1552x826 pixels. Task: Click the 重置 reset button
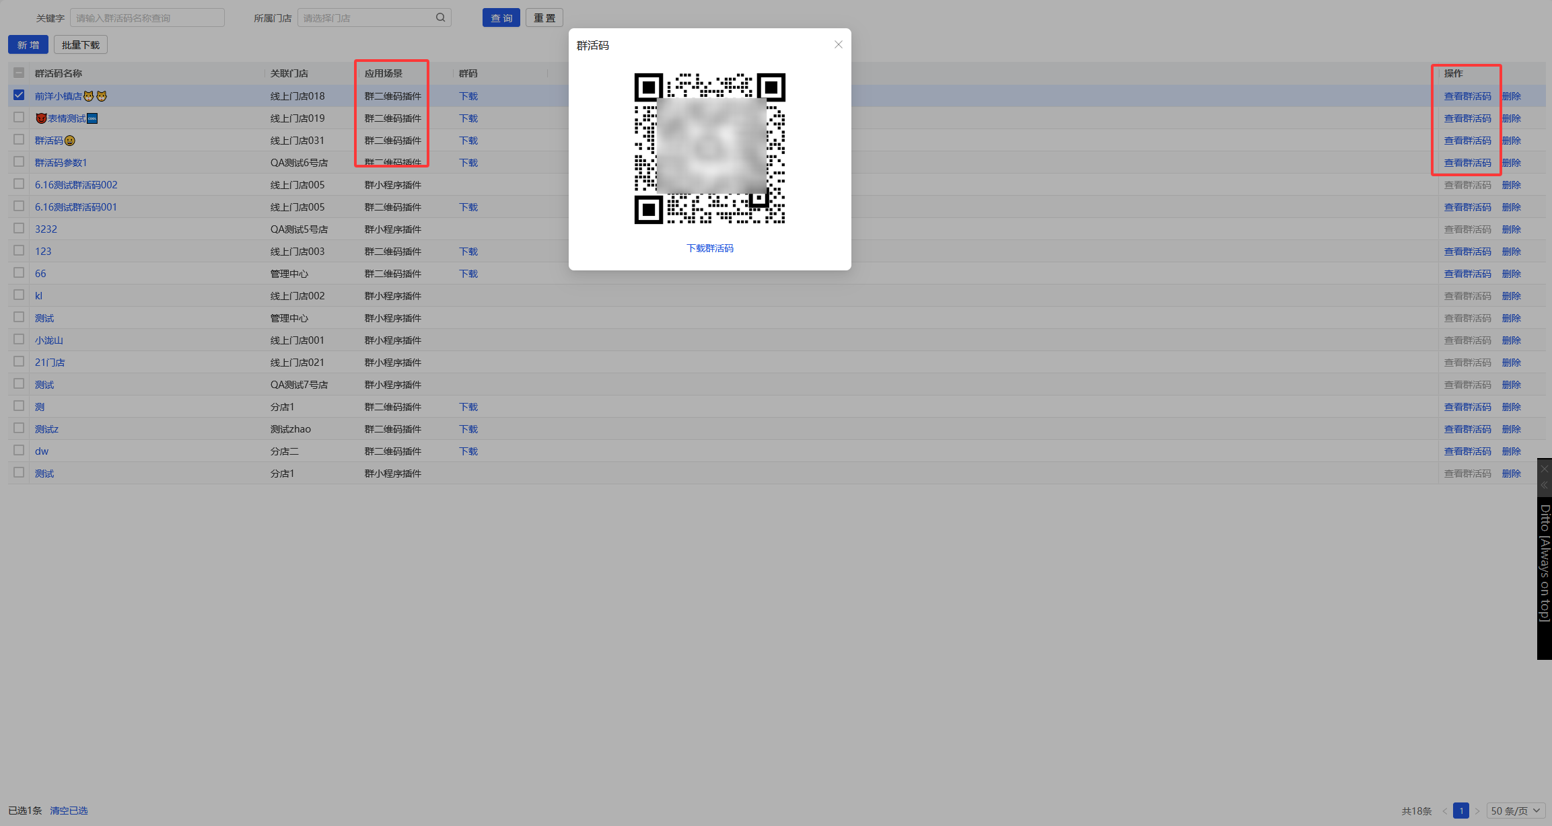pyautogui.click(x=544, y=17)
